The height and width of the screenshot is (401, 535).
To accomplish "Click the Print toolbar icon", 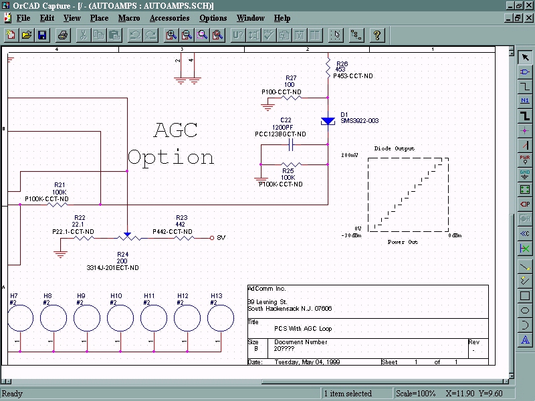I will point(63,35).
